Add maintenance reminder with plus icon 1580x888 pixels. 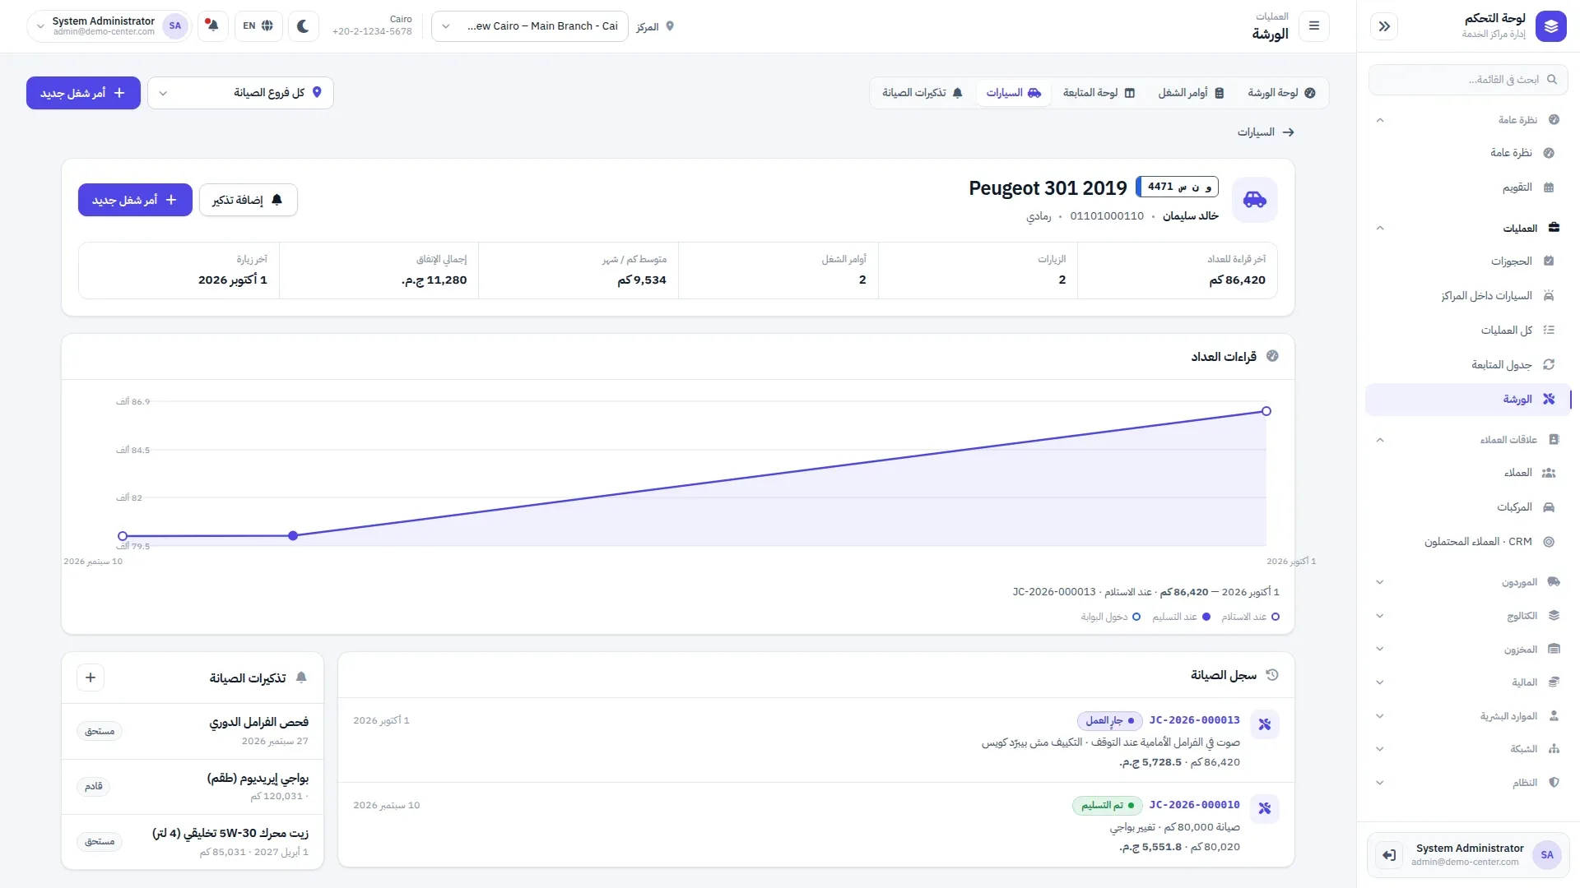[91, 678]
